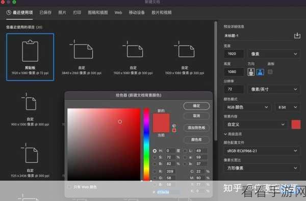Image resolution: width=306 pixels, height=201 pixels.
Task: Choose the 自定 3840 x 2160 preset
Action: (82, 57)
